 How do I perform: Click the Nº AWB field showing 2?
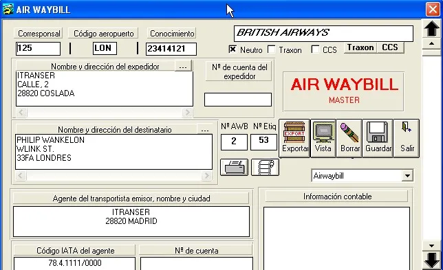234,142
